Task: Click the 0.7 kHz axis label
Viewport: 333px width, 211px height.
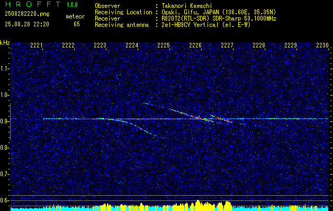Action: pyautogui.click(x=5, y=174)
